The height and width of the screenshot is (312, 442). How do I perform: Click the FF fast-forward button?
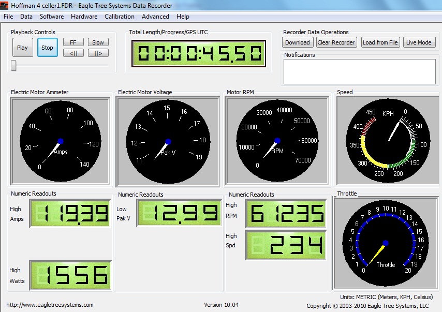[73, 42]
